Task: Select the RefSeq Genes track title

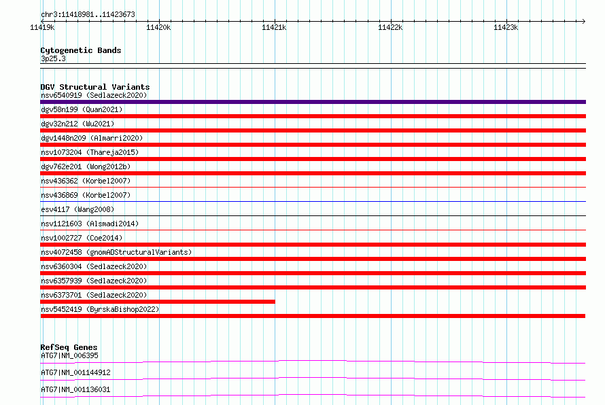Action: click(69, 347)
